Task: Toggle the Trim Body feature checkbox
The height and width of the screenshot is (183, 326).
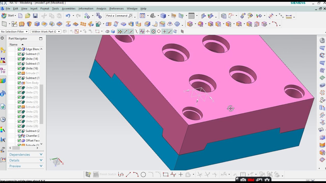Action: click(x=19, y=83)
